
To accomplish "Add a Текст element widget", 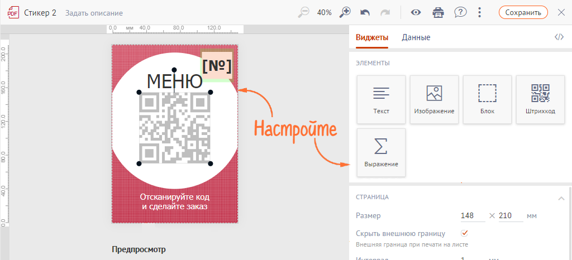I will pos(382,99).
